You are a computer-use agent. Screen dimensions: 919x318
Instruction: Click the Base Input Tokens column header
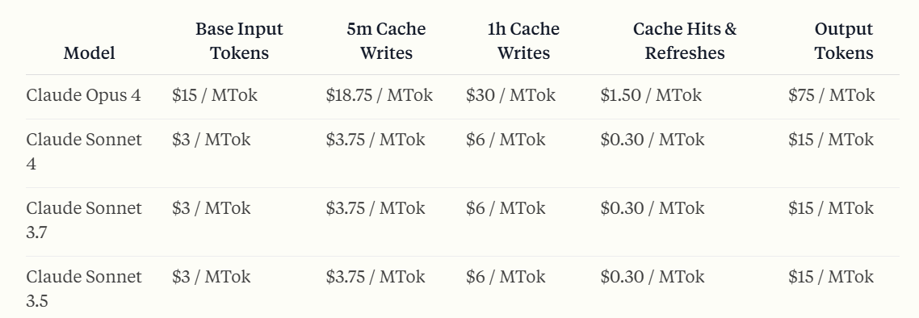click(239, 41)
